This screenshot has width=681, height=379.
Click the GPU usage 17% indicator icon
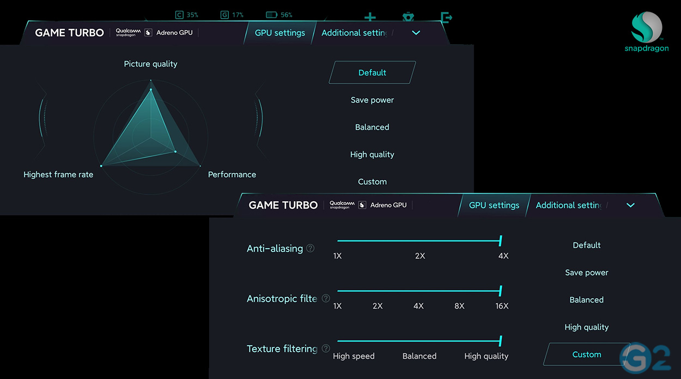(x=224, y=15)
